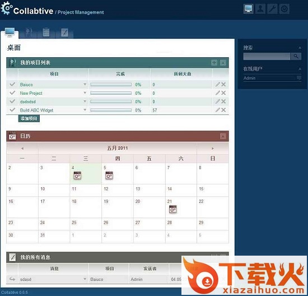Edit the Baiuco project with pencil icon
This screenshot has height=296, width=308.
pyautogui.click(x=218, y=85)
